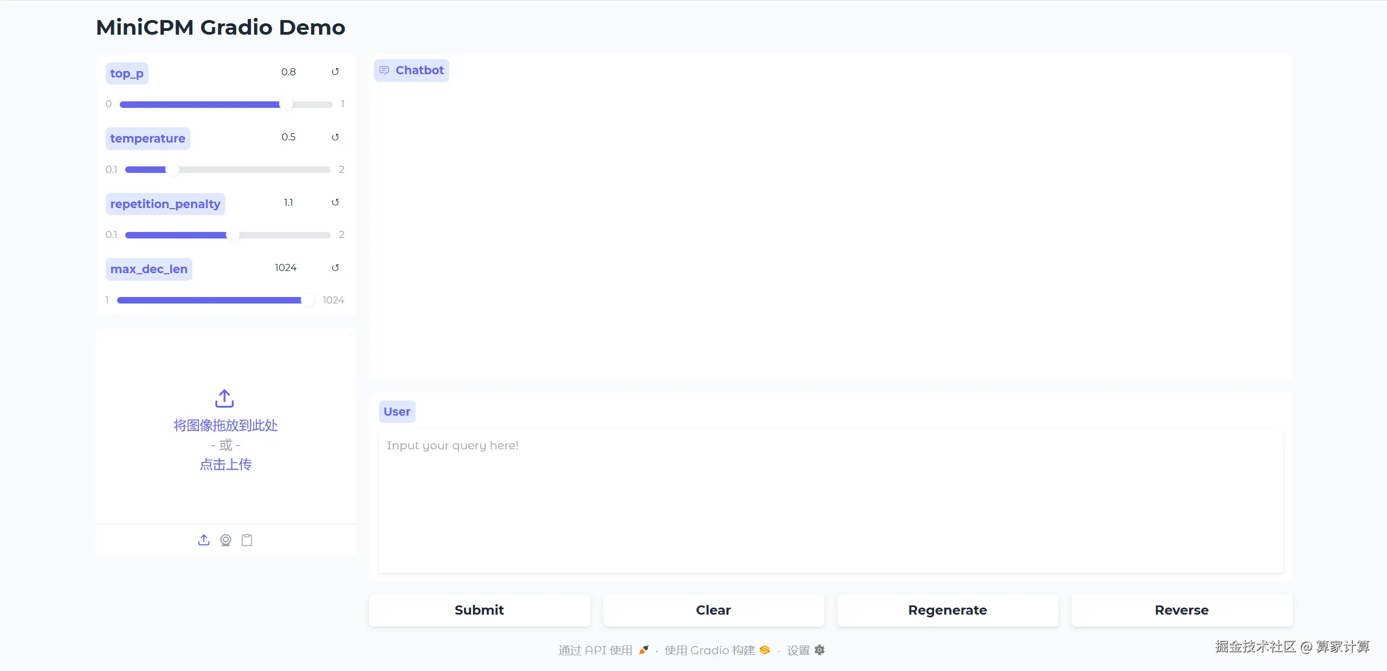The image size is (1387, 671).
Task: Reset the max_dec_len value
Action: [335, 268]
